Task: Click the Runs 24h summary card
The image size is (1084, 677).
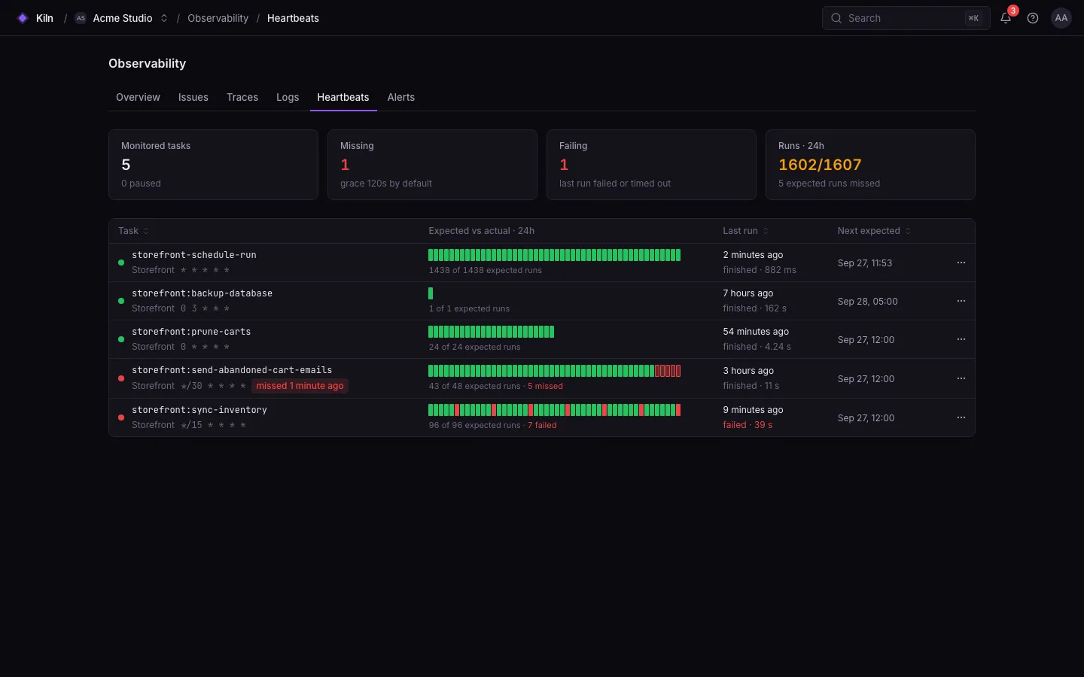Action: (870, 165)
